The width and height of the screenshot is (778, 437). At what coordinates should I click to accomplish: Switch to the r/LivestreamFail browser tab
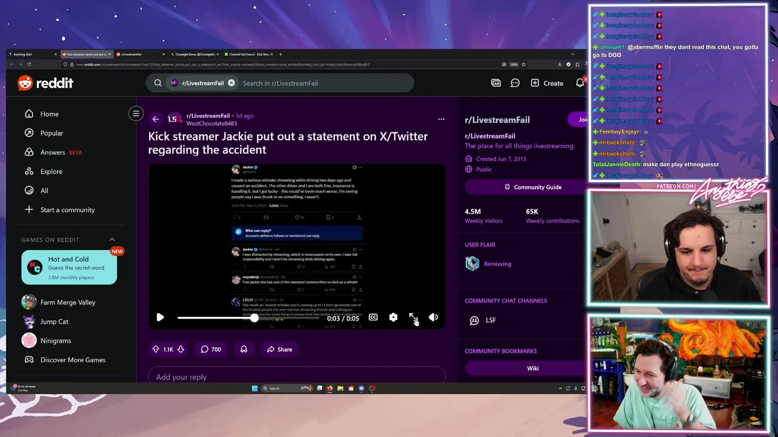point(139,55)
